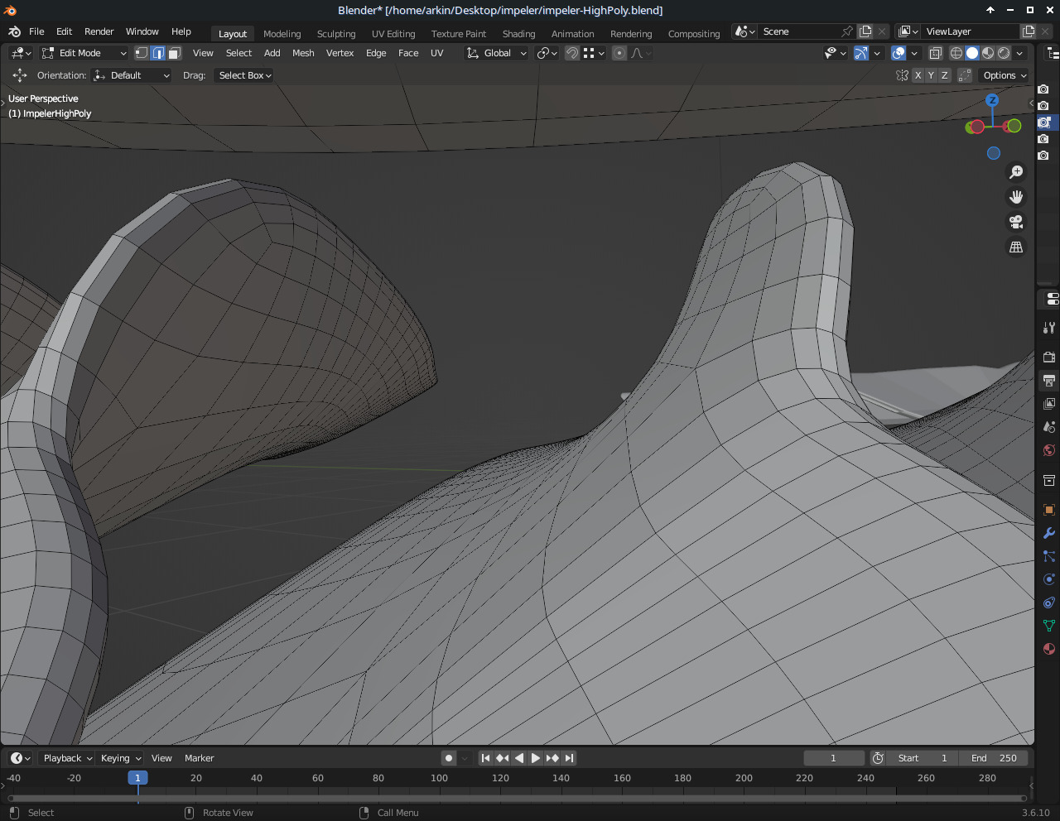The width and height of the screenshot is (1060, 821).
Task: Open the Global transform orientation dropdown
Action: point(496,53)
